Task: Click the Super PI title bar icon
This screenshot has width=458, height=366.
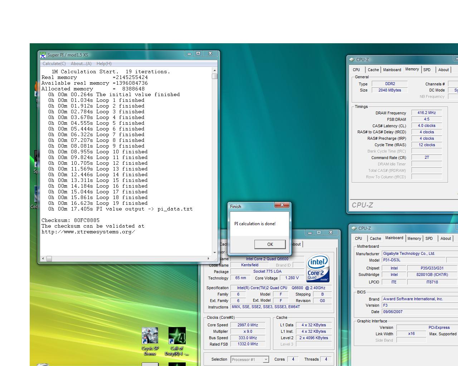Action: pos(43,55)
